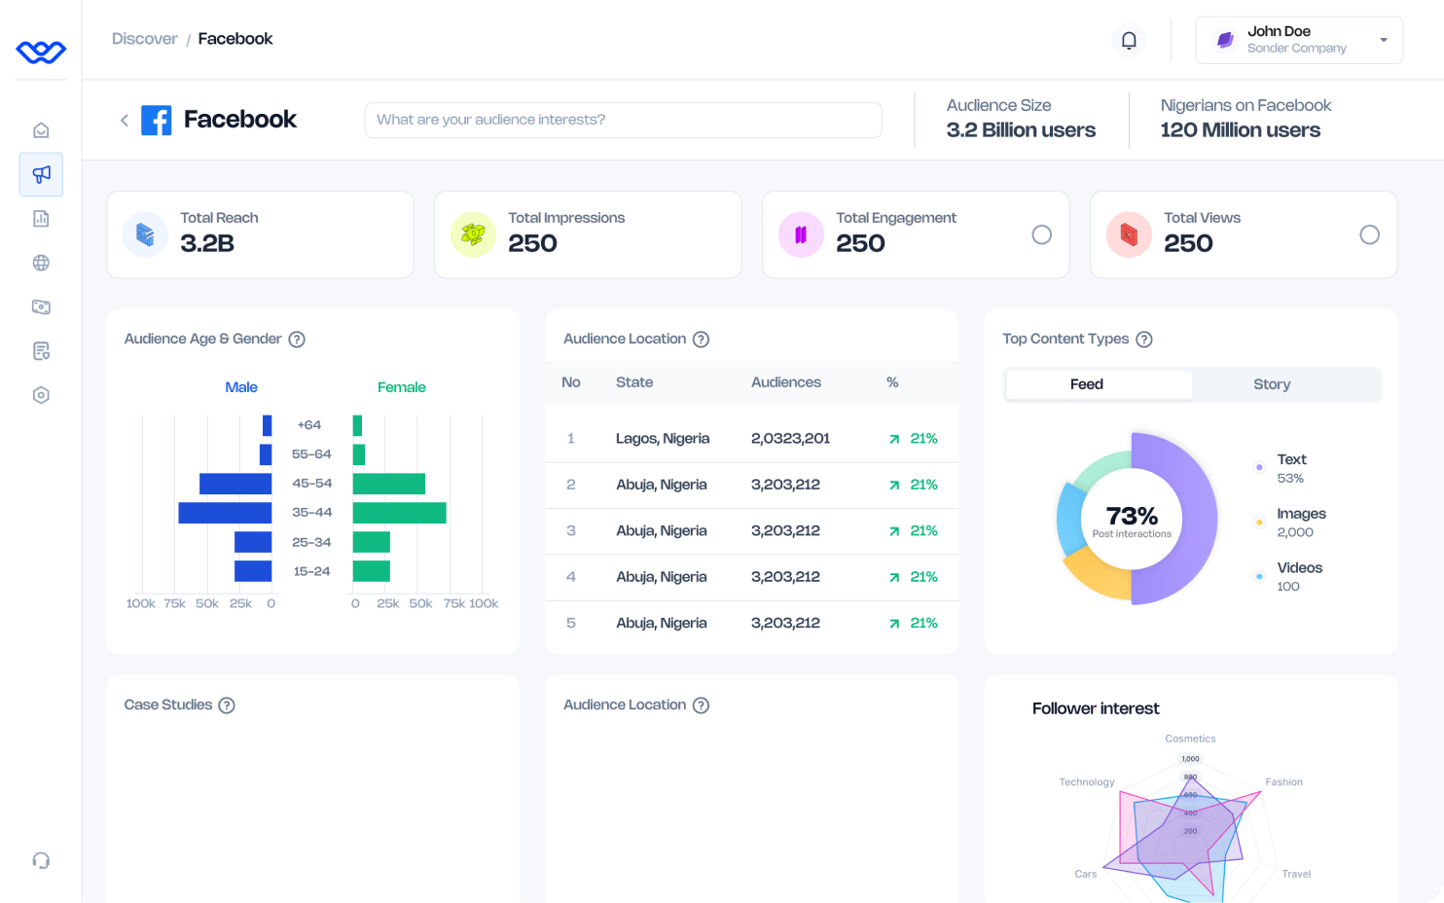
Task: Click help icon next to Top Content Types
Action: (1144, 340)
